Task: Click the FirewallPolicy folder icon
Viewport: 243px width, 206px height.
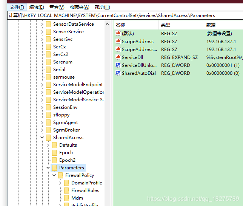Action: (61, 176)
